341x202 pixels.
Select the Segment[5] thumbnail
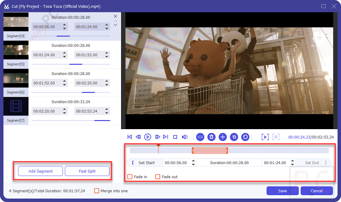point(16,50)
